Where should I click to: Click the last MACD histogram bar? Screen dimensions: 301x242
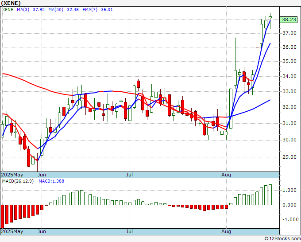click(x=270, y=195)
